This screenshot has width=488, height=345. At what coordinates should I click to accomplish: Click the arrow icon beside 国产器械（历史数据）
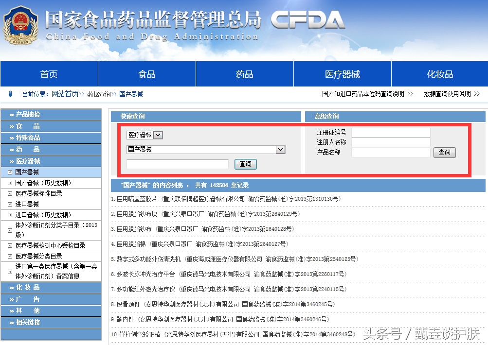coord(10,183)
